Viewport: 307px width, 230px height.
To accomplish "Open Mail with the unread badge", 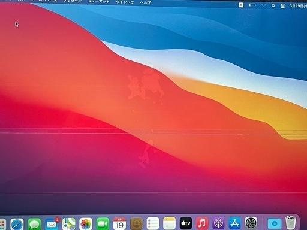I will tap(52, 224).
